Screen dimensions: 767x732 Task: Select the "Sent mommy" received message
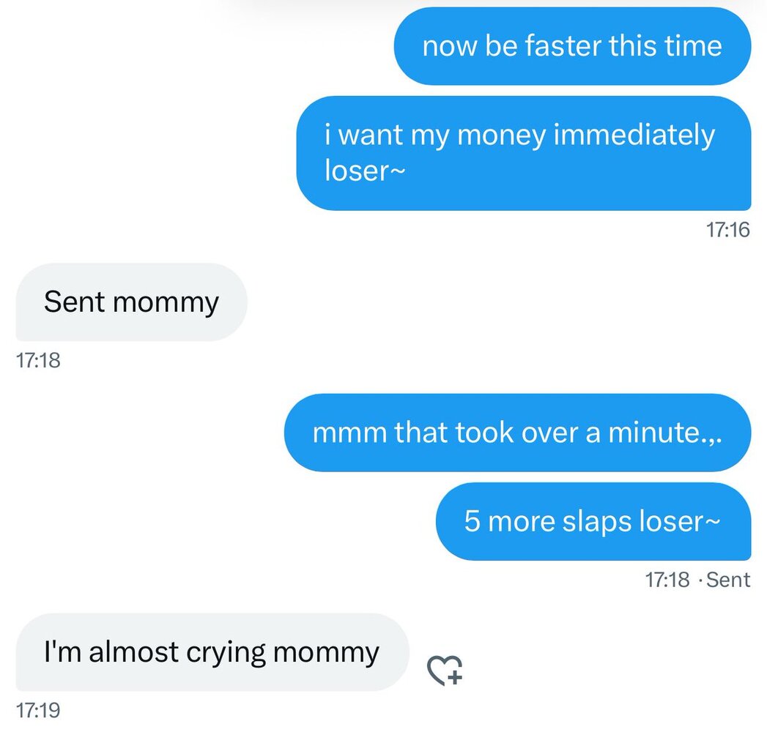pyautogui.click(x=131, y=302)
